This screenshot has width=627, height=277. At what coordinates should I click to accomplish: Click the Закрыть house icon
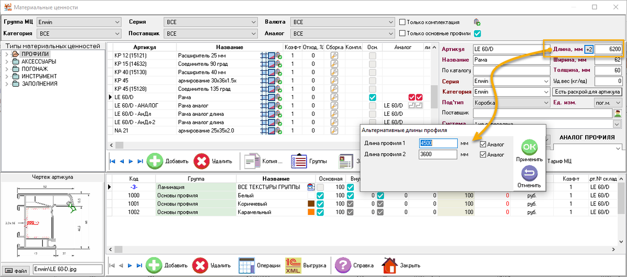coord(389,265)
